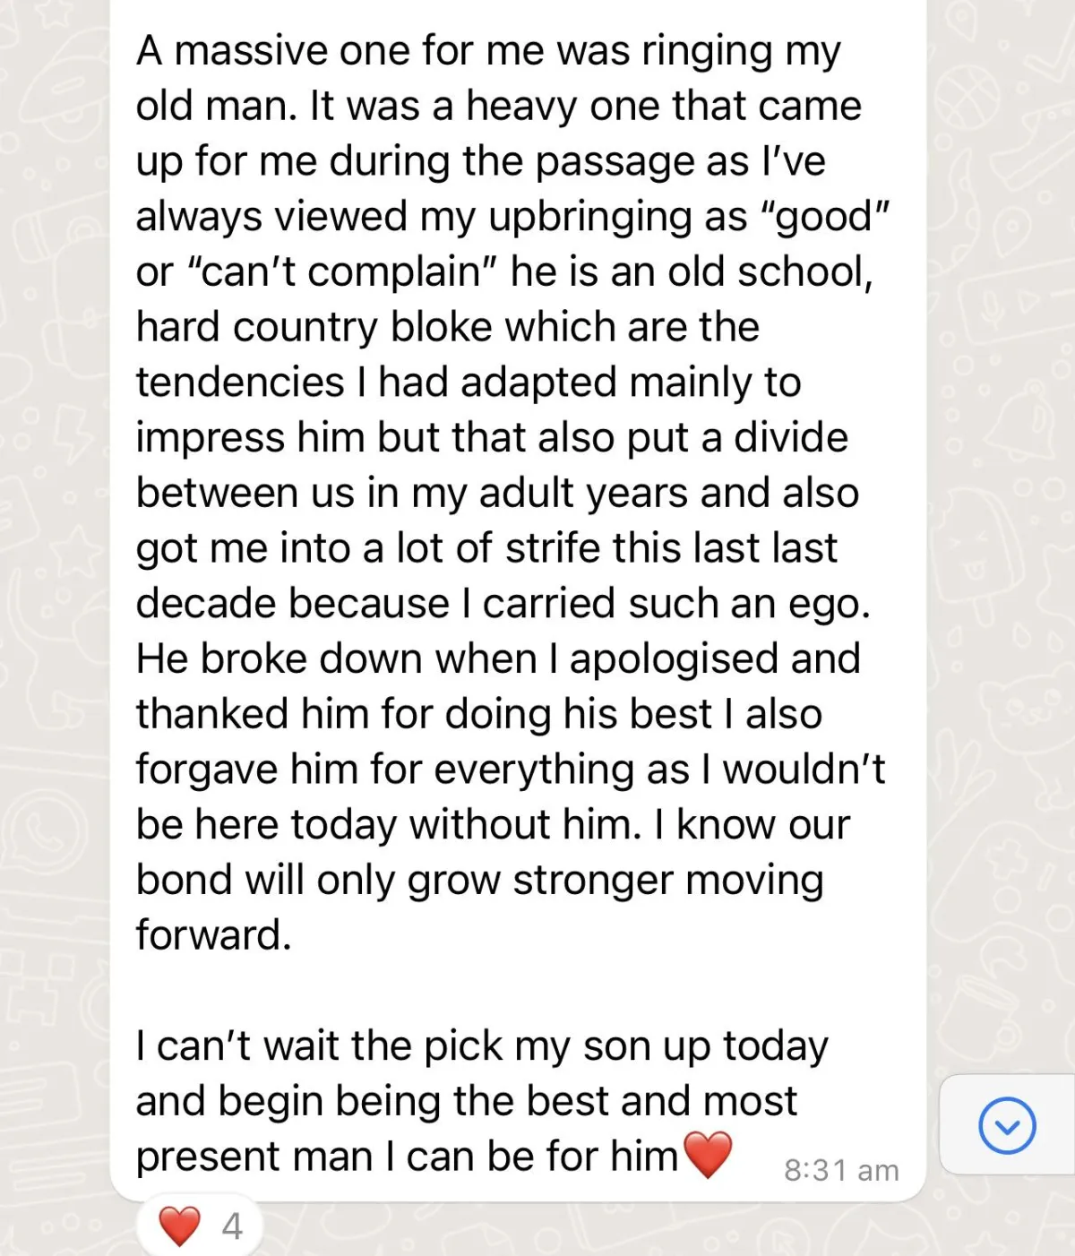Tap the scroll-to-bottom chevron button
This screenshot has height=1256, width=1075.
(1007, 1126)
